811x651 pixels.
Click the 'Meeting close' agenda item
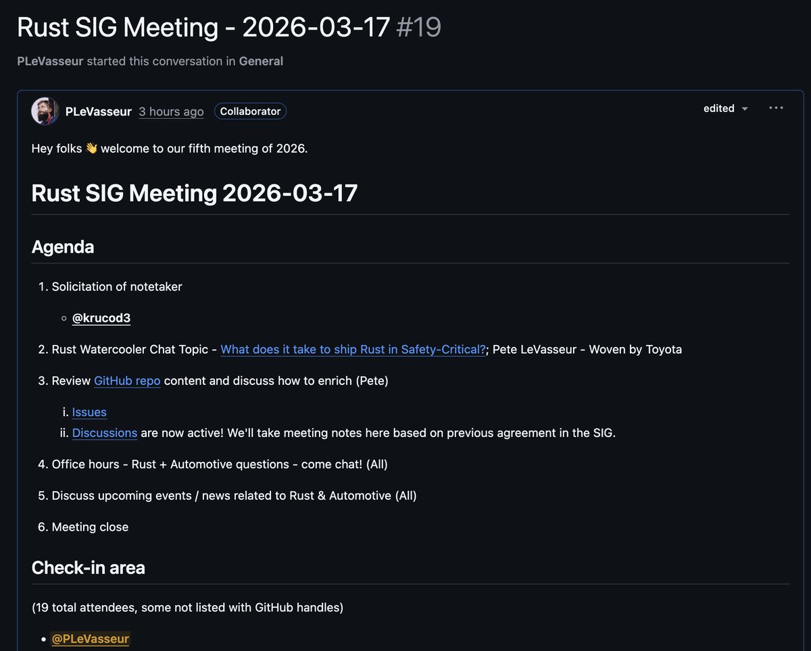point(90,527)
